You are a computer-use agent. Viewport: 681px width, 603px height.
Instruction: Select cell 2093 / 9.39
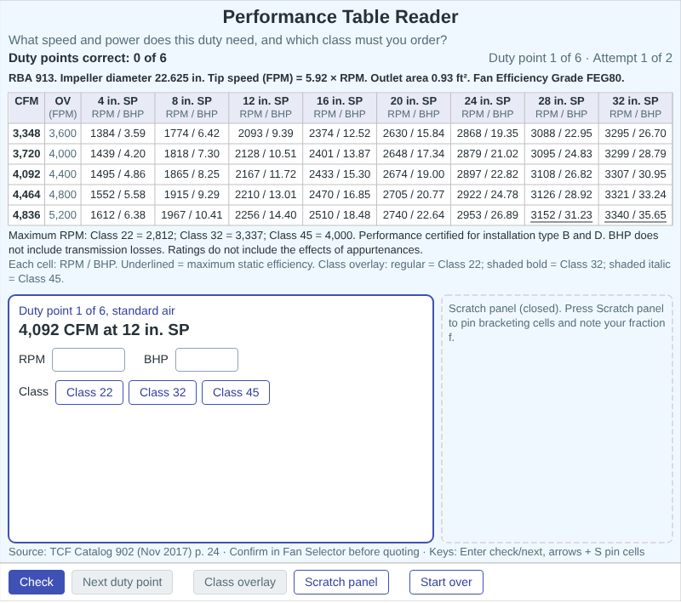pyautogui.click(x=266, y=134)
